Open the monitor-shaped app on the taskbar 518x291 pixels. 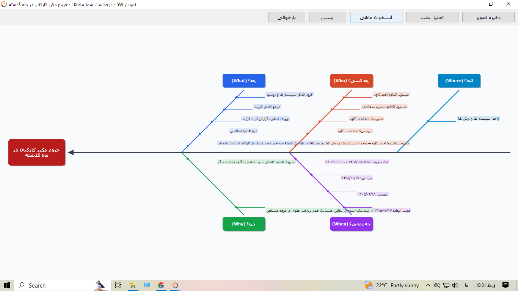click(147, 285)
